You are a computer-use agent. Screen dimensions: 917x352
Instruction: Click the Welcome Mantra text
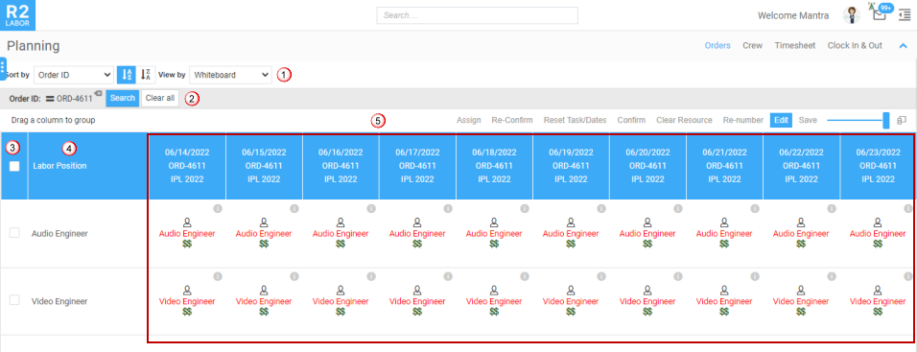pos(793,15)
